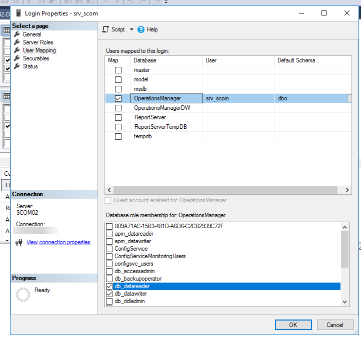Check the Map box for msdb database
This screenshot has height=338, width=361.
[118, 89]
